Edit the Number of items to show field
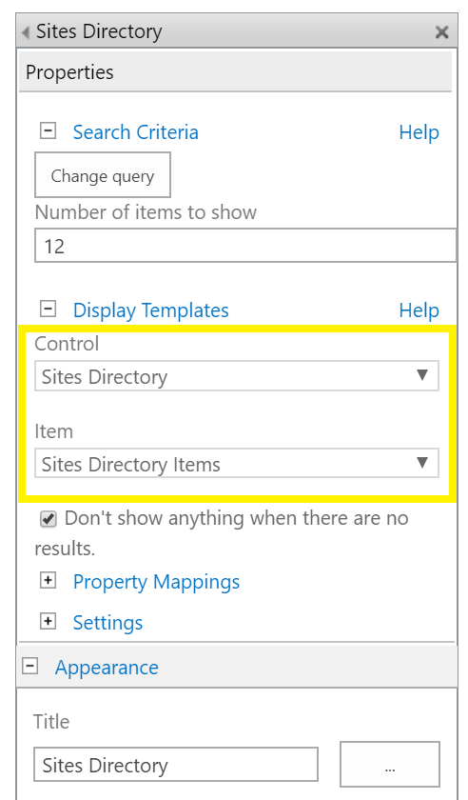The image size is (468, 800). (x=245, y=246)
